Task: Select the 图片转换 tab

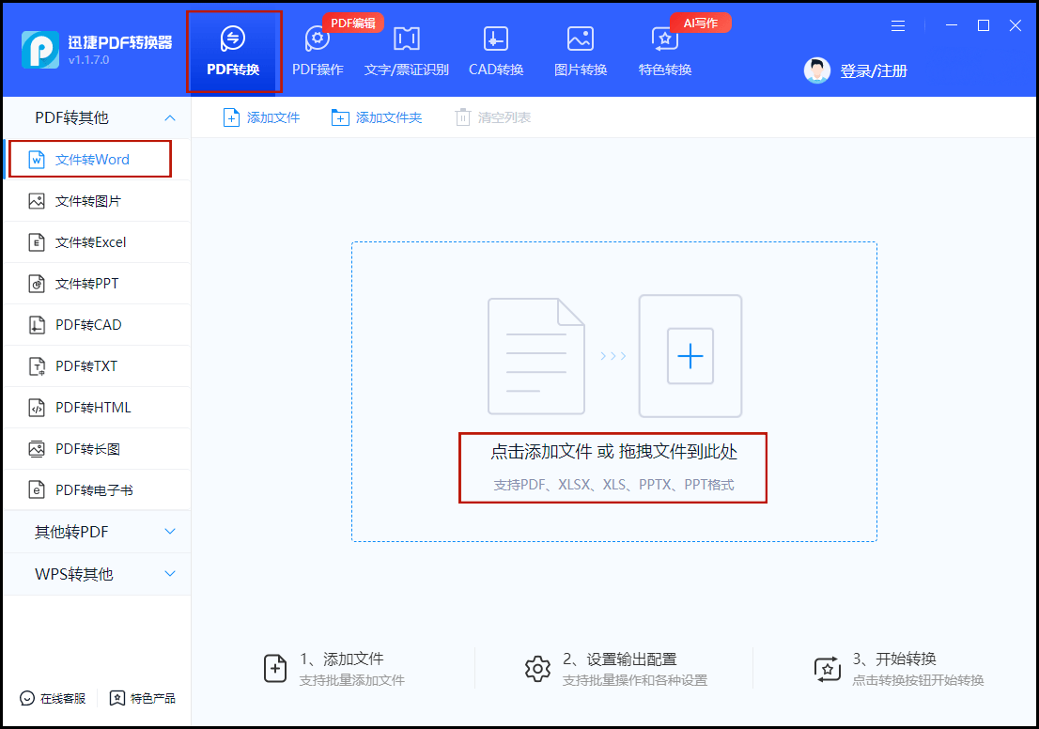Action: click(581, 52)
